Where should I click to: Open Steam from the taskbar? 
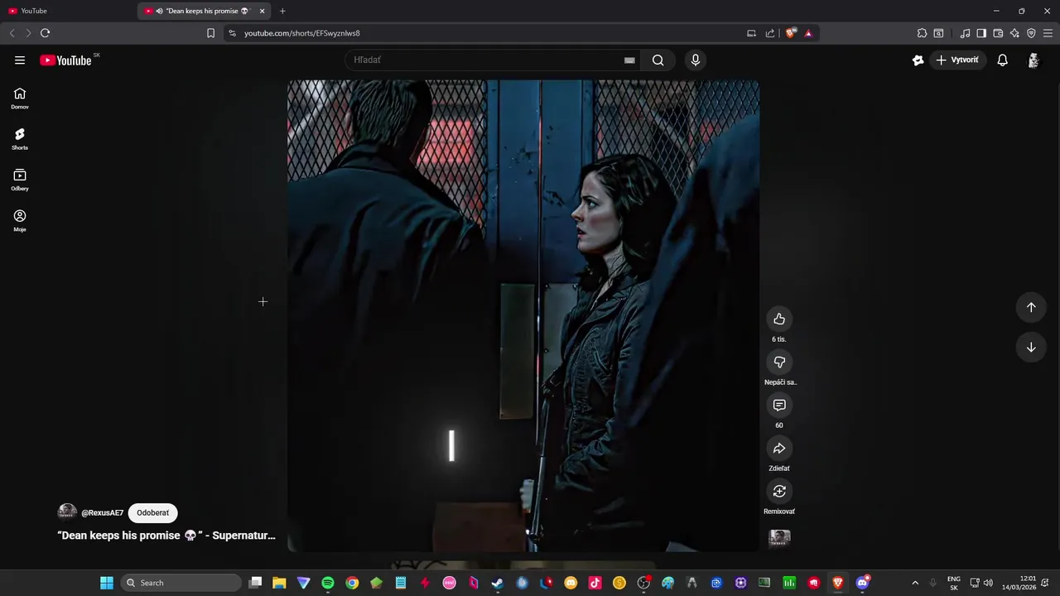tap(498, 583)
